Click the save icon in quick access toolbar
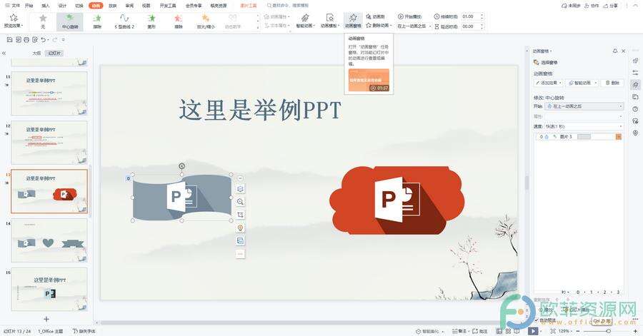Screen dimensions: 643x336 (9, 40)
